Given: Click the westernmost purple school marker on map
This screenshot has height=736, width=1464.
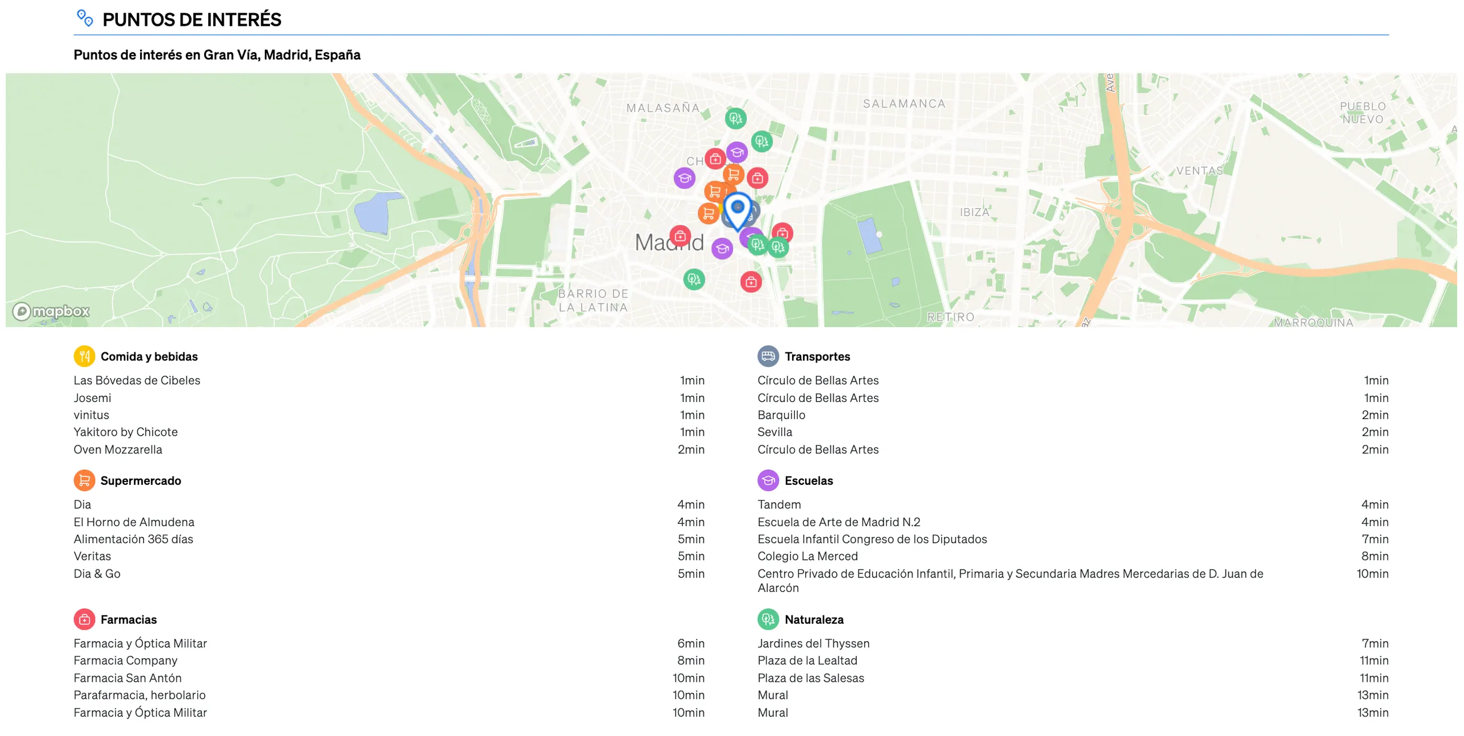Looking at the screenshot, I should (684, 178).
